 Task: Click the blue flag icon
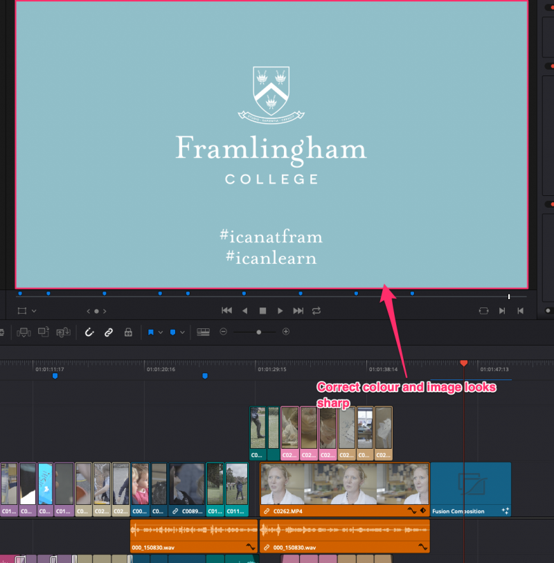coord(150,332)
